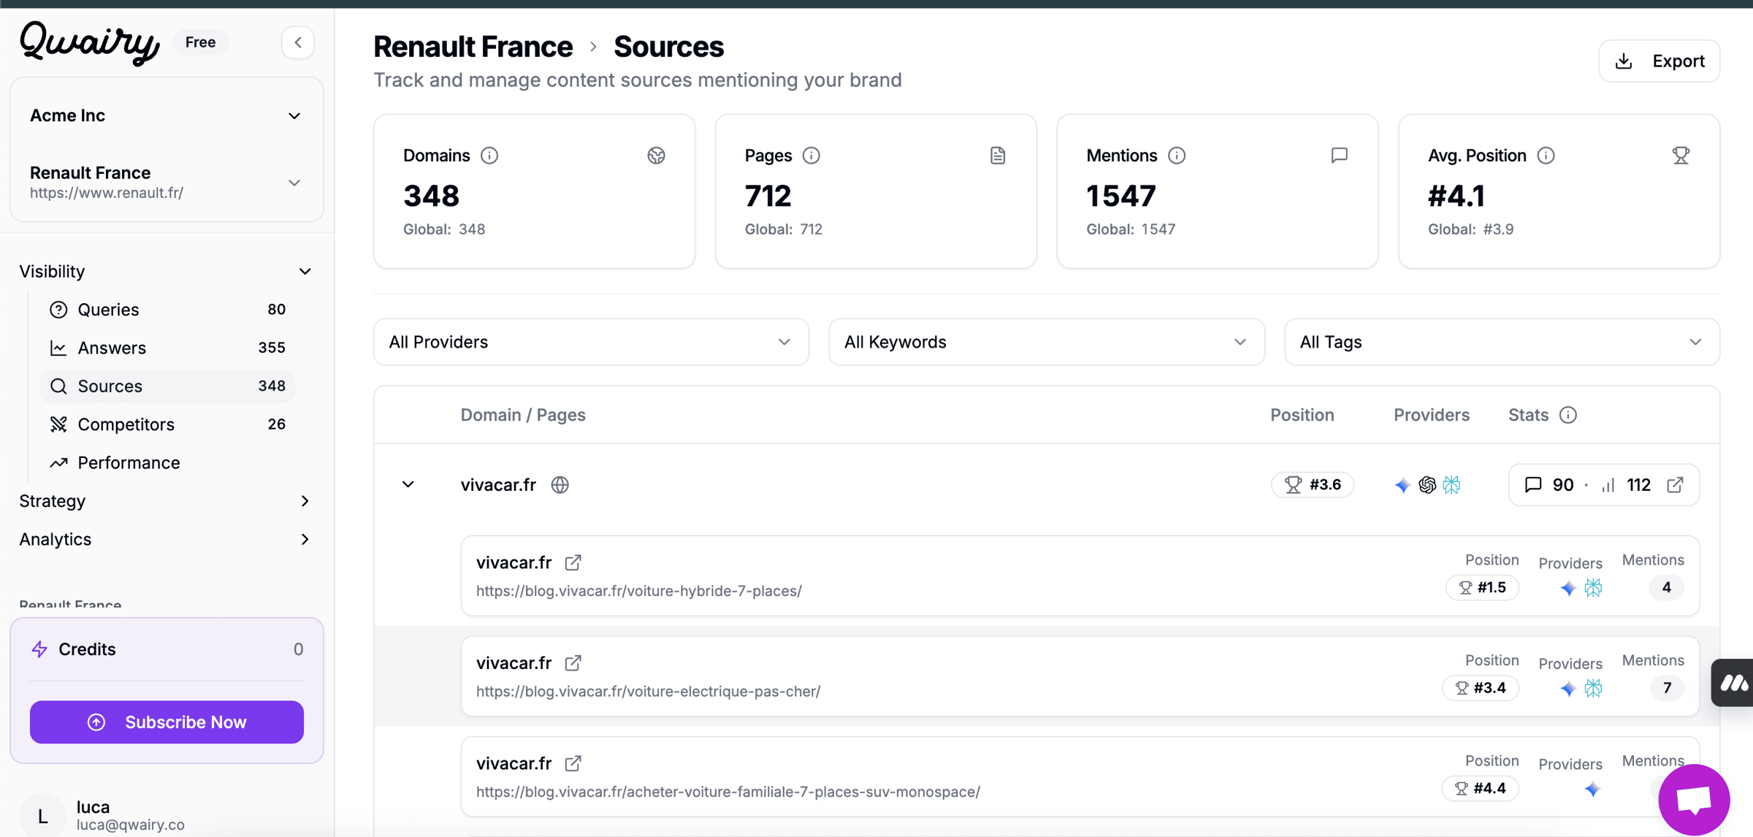The width and height of the screenshot is (1753, 837).
Task: Open the All Providers filter
Action: pyautogui.click(x=591, y=342)
